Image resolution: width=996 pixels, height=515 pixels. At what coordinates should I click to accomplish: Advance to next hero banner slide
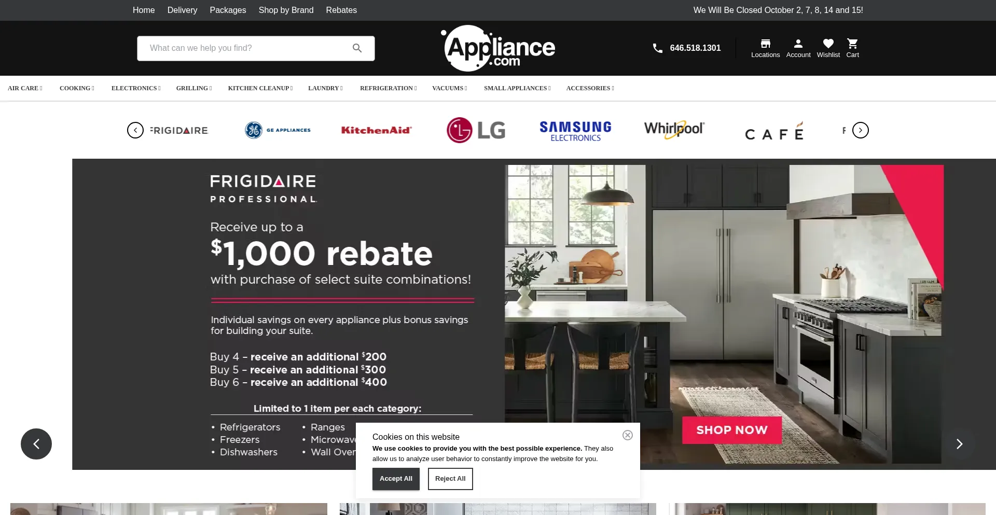(x=960, y=444)
